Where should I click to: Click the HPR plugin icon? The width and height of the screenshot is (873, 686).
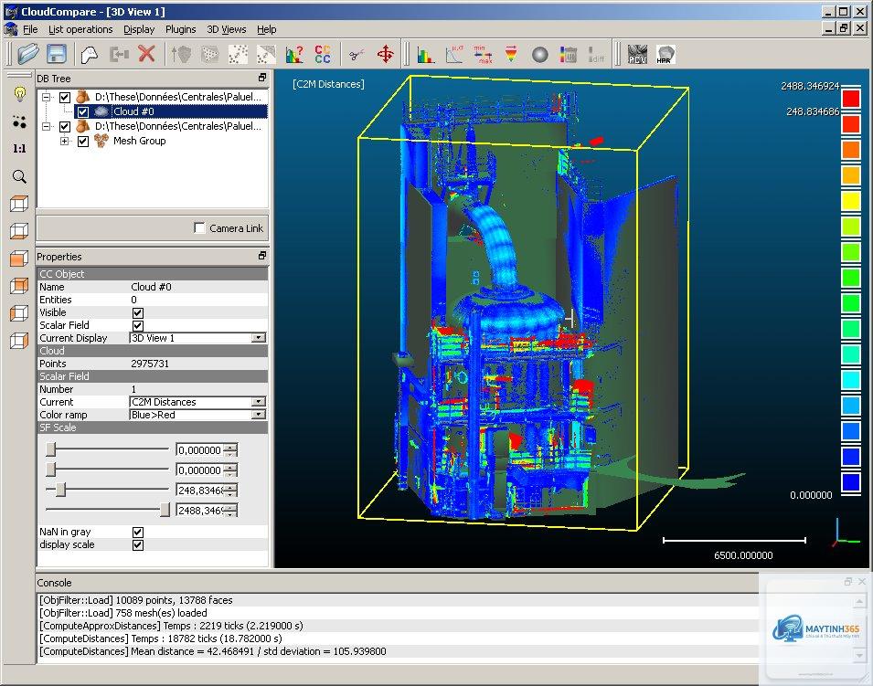point(665,55)
